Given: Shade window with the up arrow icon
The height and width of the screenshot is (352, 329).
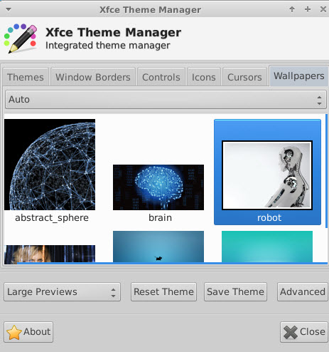Looking at the screenshot, I should pos(292,9).
